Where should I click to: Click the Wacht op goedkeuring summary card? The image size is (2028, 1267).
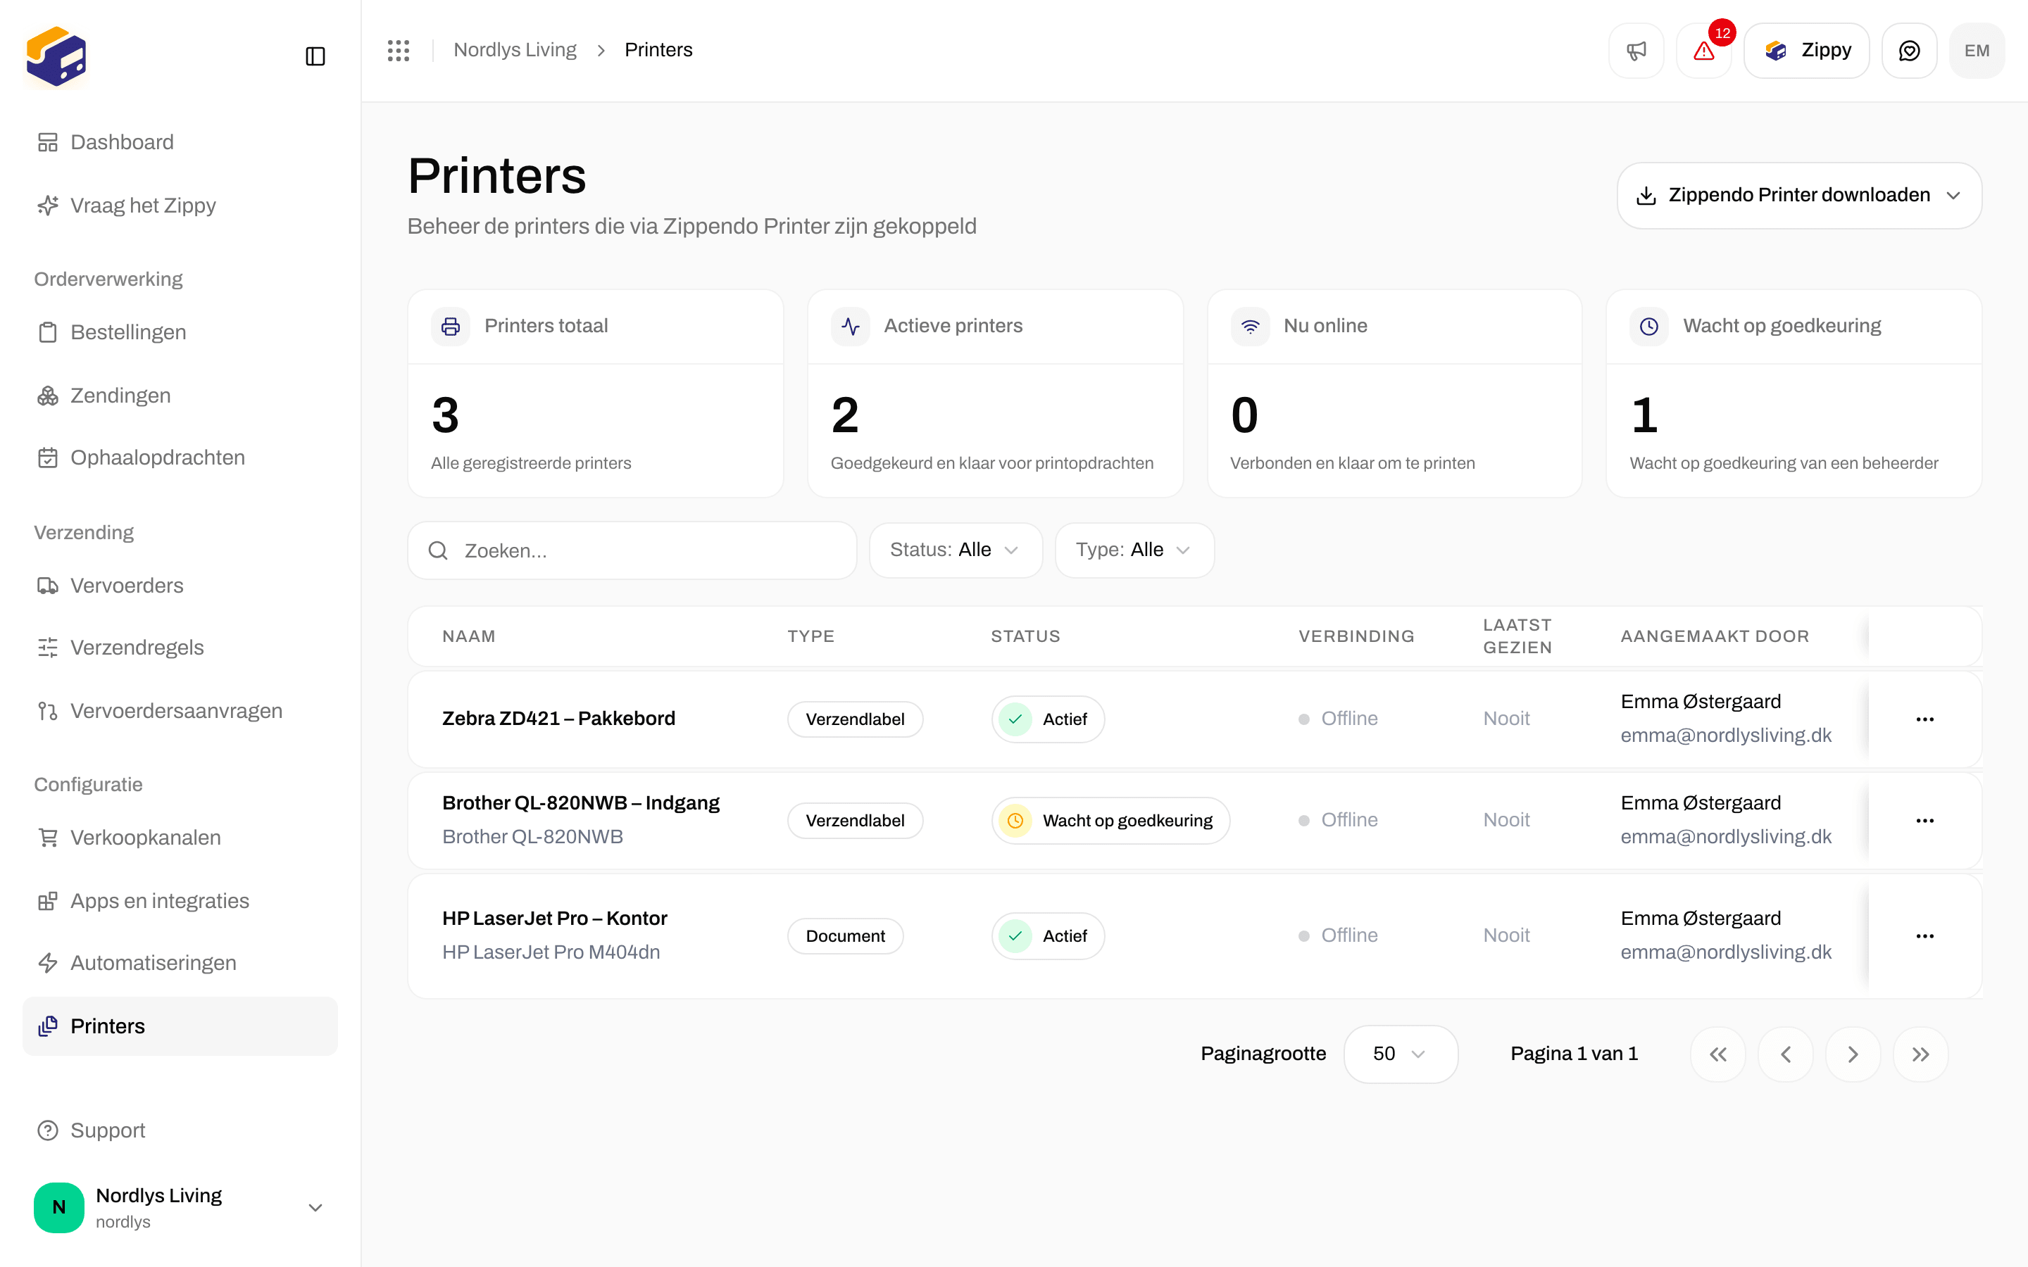(1794, 394)
